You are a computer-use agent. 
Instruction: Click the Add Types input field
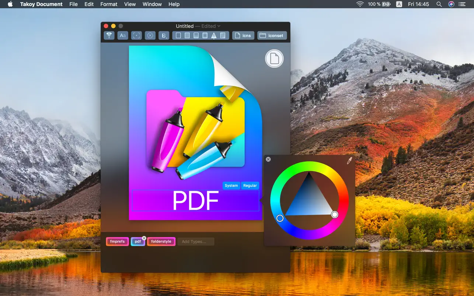pyautogui.click(x=196, y=242)
